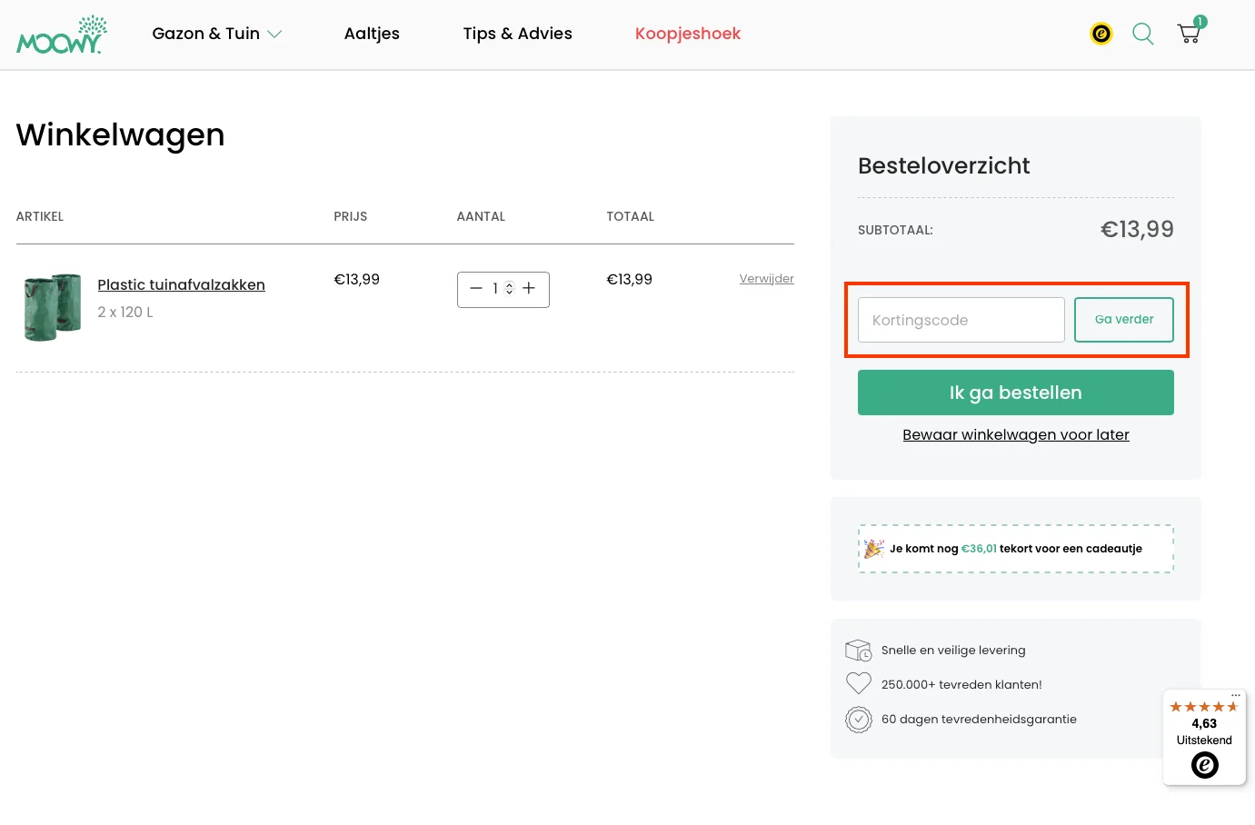Click the 4,63 star rating
This screenshot has height=825, width=1255.
(x=1204, y=723)
